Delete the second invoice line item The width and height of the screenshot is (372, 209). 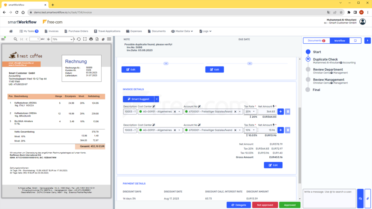click(287, 130)
